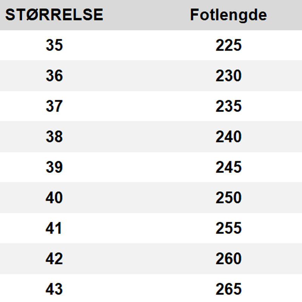Select size 43 cell

click(54, 290)
